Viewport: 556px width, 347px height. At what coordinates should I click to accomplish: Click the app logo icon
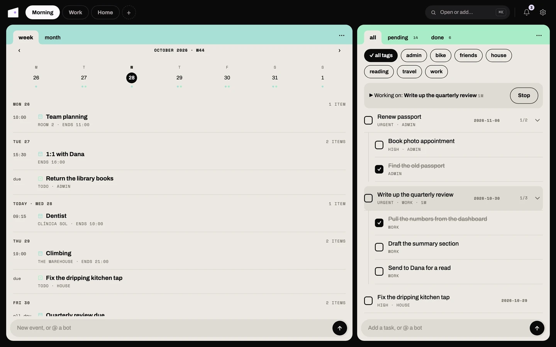click(13, 12)
